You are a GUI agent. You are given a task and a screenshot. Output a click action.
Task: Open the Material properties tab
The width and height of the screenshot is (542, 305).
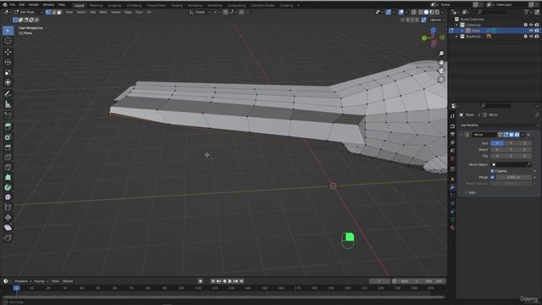[452, 228]
